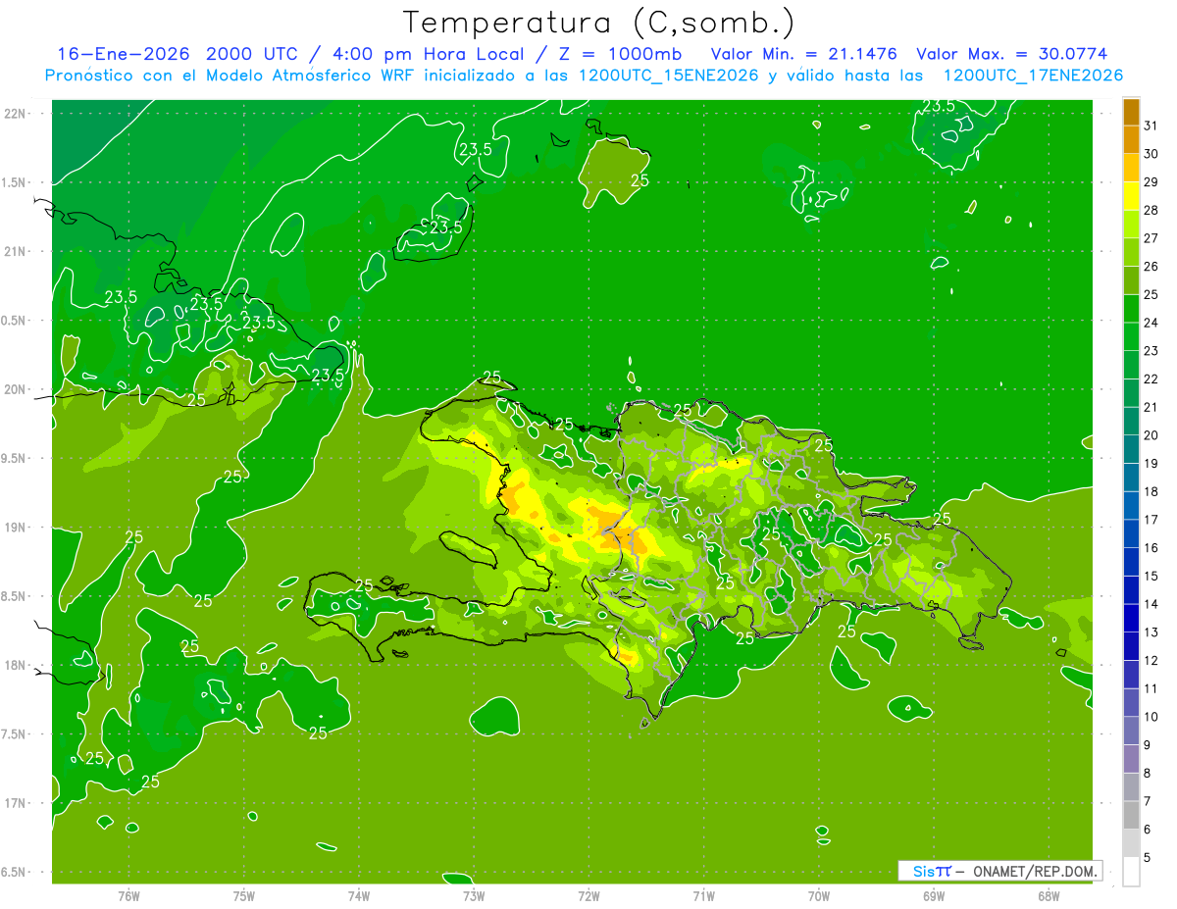Click the "22N" latitude label
This screenshot has width=1177, height=909.
[x=15, y=113]
